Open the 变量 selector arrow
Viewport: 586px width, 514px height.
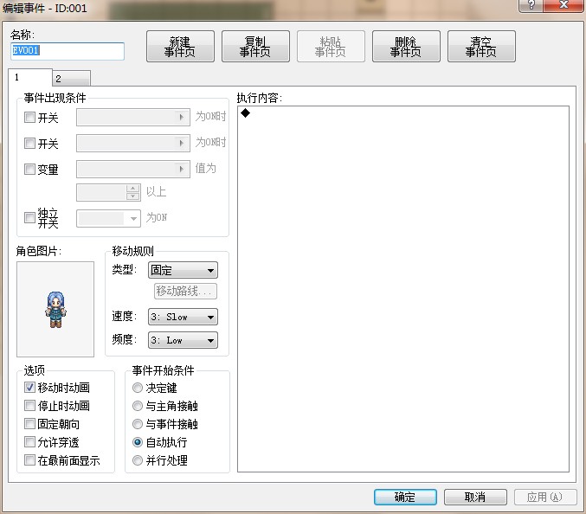pyautogui.click(x=182, y=169)
